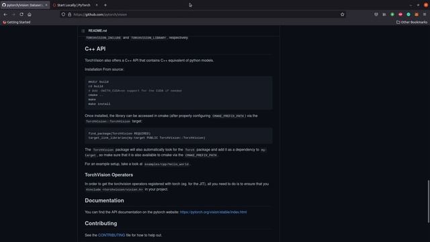Viewport: 430px width, 242px height.
Task: Open the orange fox extension icon
Action: coord(417,14)
